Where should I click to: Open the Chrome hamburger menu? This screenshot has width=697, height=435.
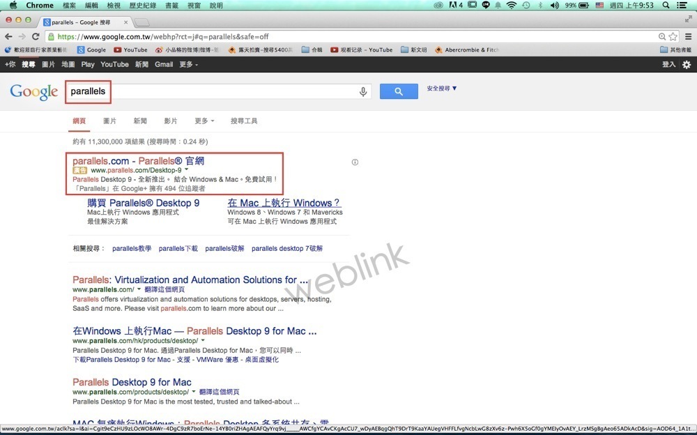(688, 36)
